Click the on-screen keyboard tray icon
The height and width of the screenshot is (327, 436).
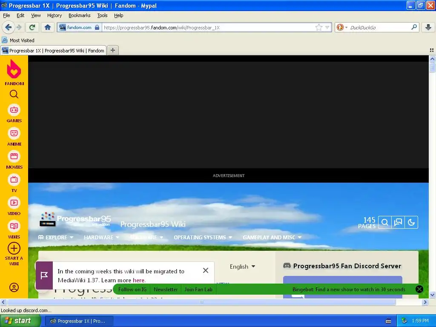(388, 321)
